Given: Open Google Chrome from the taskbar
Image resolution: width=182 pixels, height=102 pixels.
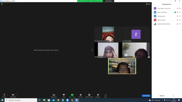Looking at the screenshot, I should tap(58, 100).
